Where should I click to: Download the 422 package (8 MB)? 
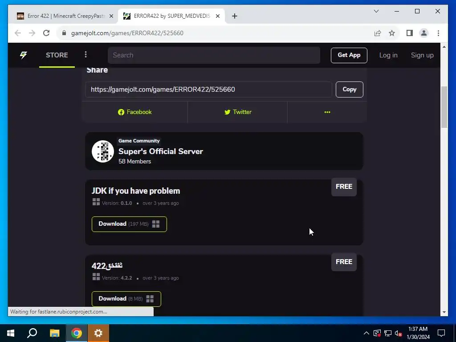pos(126,299)
